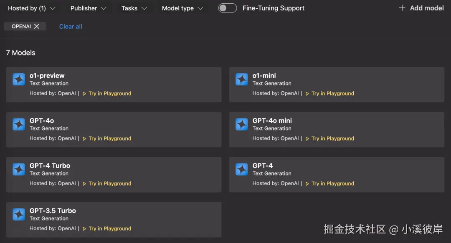Click the Clear all link
Image resolution: width=451 pixels, height=243 pixels.
pos(71,26)
